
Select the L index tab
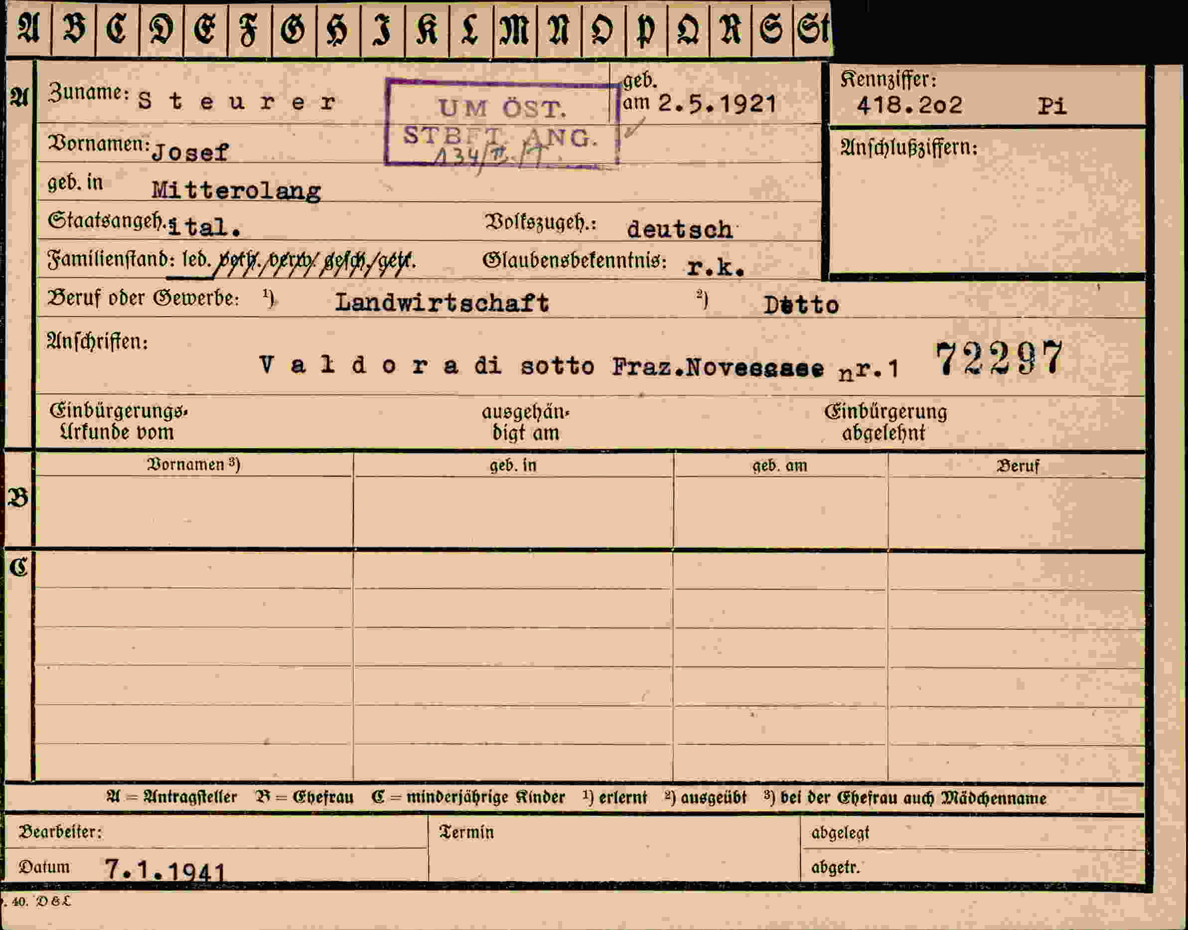471,29
